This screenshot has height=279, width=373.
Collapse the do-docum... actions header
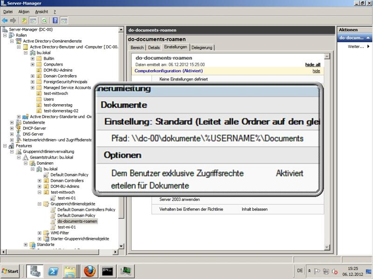(x=368, y=38)
